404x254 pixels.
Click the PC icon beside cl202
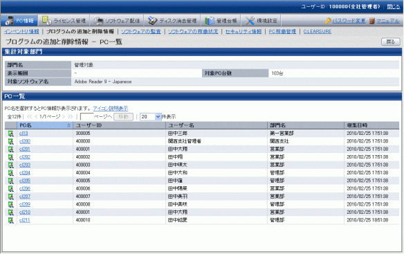[x=10, y=157]
